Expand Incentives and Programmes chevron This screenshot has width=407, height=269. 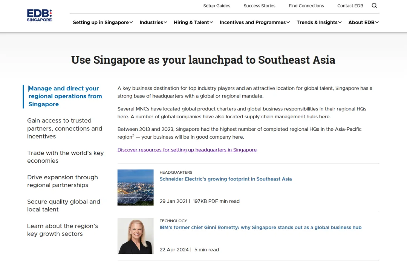[x=288, y=22]
